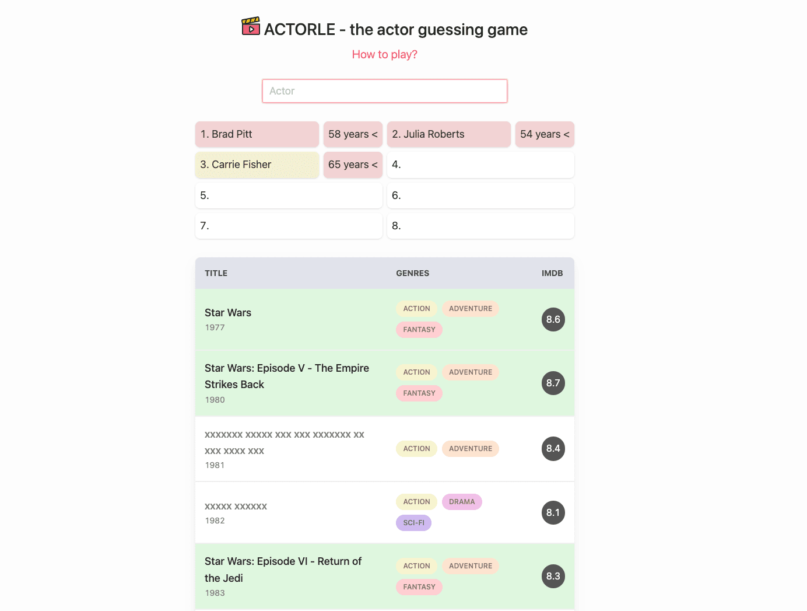807x611 pixels.
Task: Select the Brad Pitt guess tile
Action: [257, 134]
